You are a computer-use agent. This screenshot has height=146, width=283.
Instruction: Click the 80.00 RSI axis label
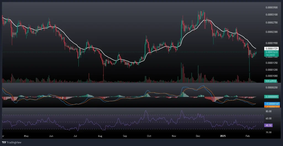pyautogui.click(x=269, y=111)
